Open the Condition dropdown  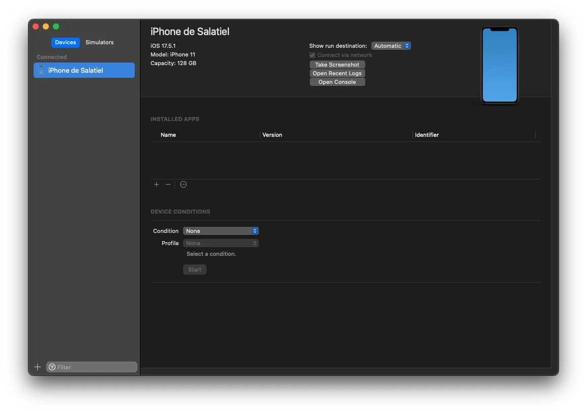[221, 231]
